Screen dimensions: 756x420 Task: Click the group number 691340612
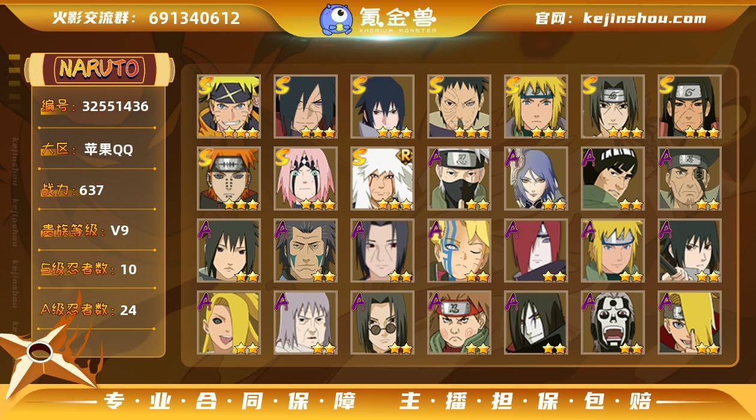[x=194, y=18]
